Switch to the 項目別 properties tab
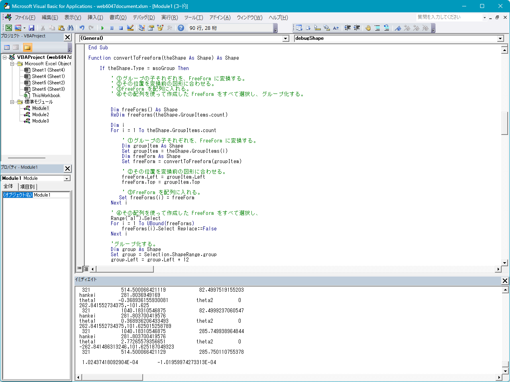The height and width of the screenshot is (382, 510). click(x=27, y=187)
